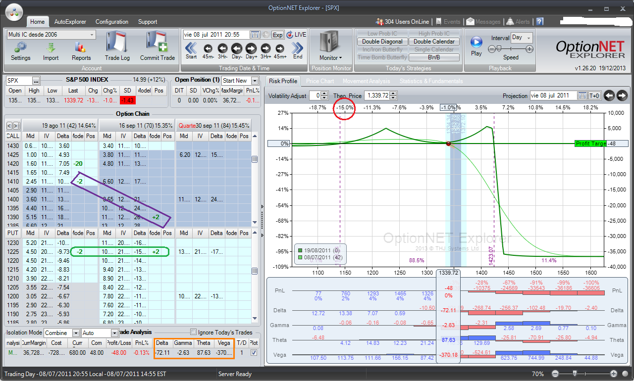Open the AutoExplorer ribbon tab
Image resolution: width=634 pixels, height=381 pixels.
pyautogui.click(x=70, y=22)
